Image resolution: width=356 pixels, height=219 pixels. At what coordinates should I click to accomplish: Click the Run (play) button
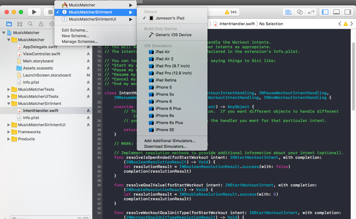tap(34, 12)
